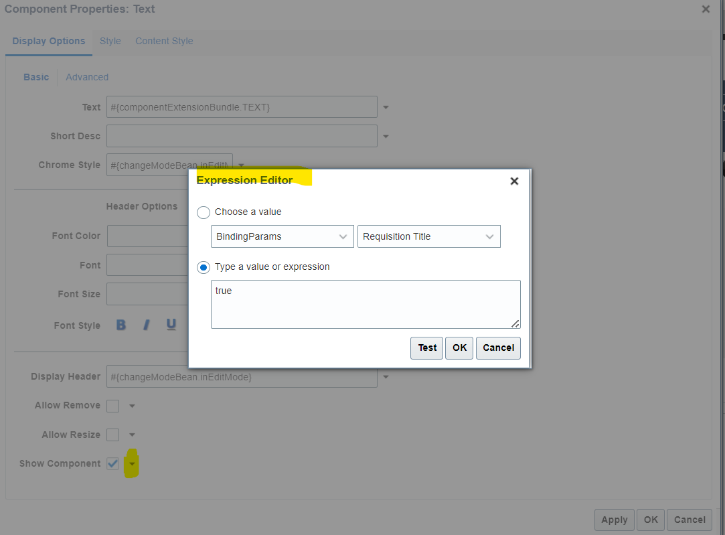
Task: Apply Italic font style
Action: (x=146, y=325)
